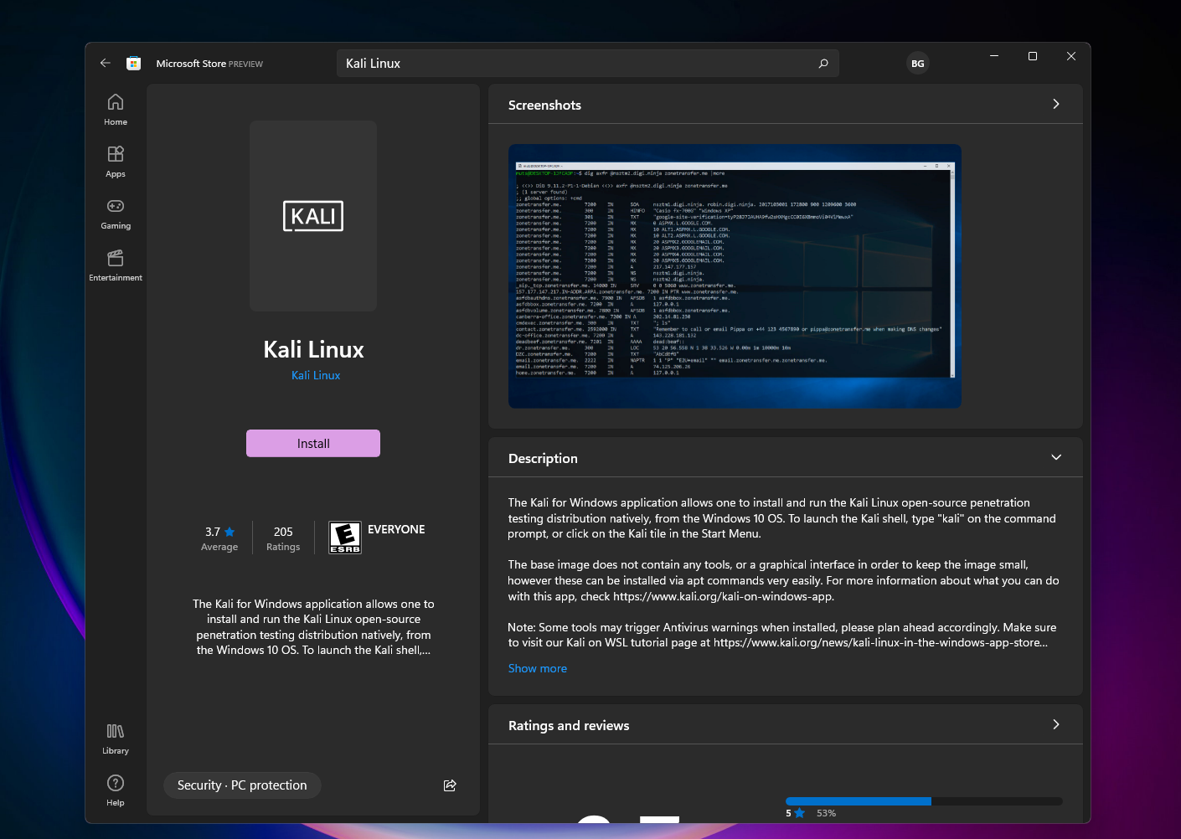The image size is (1181, 839).
Task: Open Home in the sidebar
Action: 116,110
